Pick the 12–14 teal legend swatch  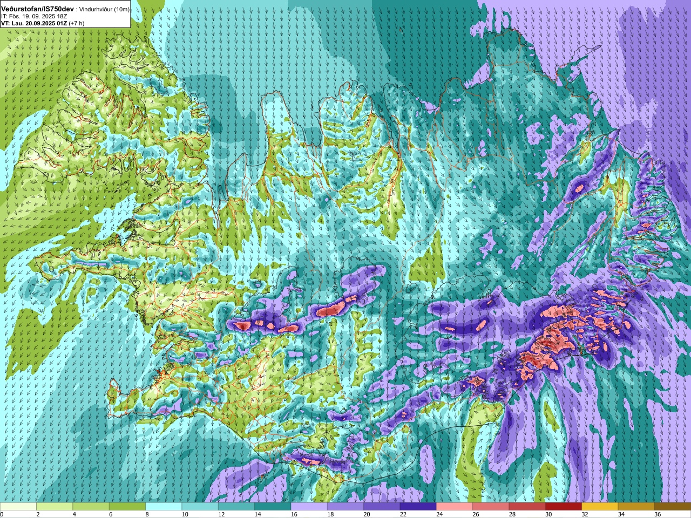(x=236, y=507)
